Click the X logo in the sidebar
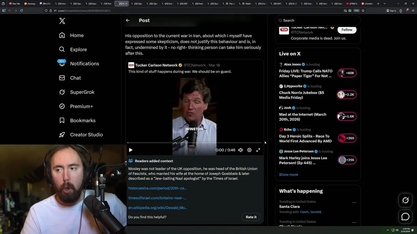Viewport: 417px width, 234px height. click(x=62, y=21)
